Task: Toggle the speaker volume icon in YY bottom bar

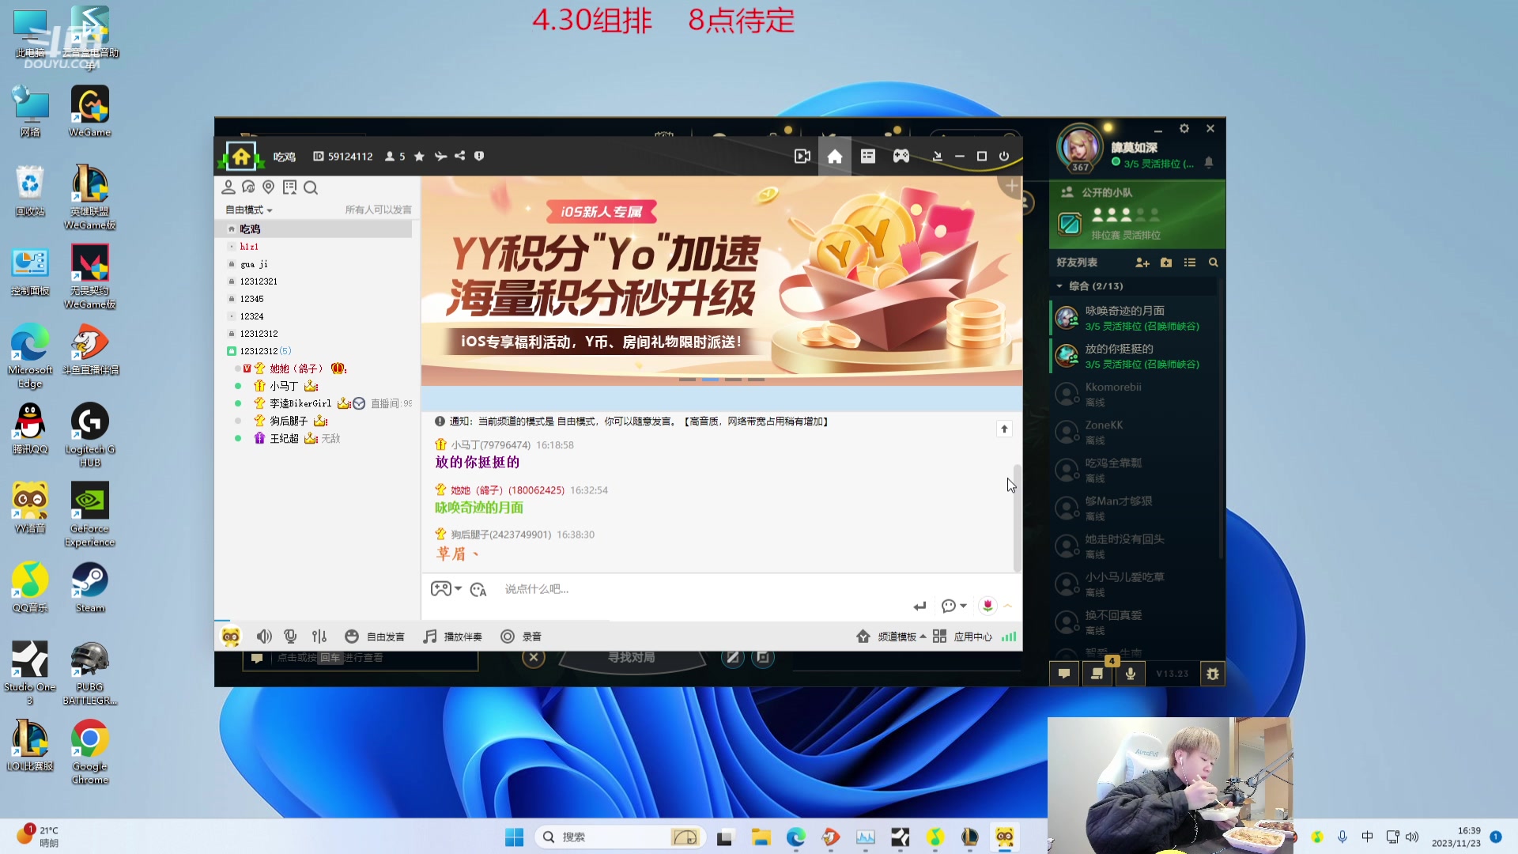Action: (x=264, y=637)
